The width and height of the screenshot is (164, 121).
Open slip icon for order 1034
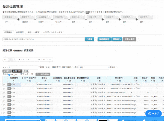9,97
